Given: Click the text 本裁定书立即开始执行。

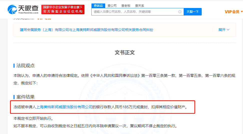Looking at the screenshot, I should click(x=34, y=119).
